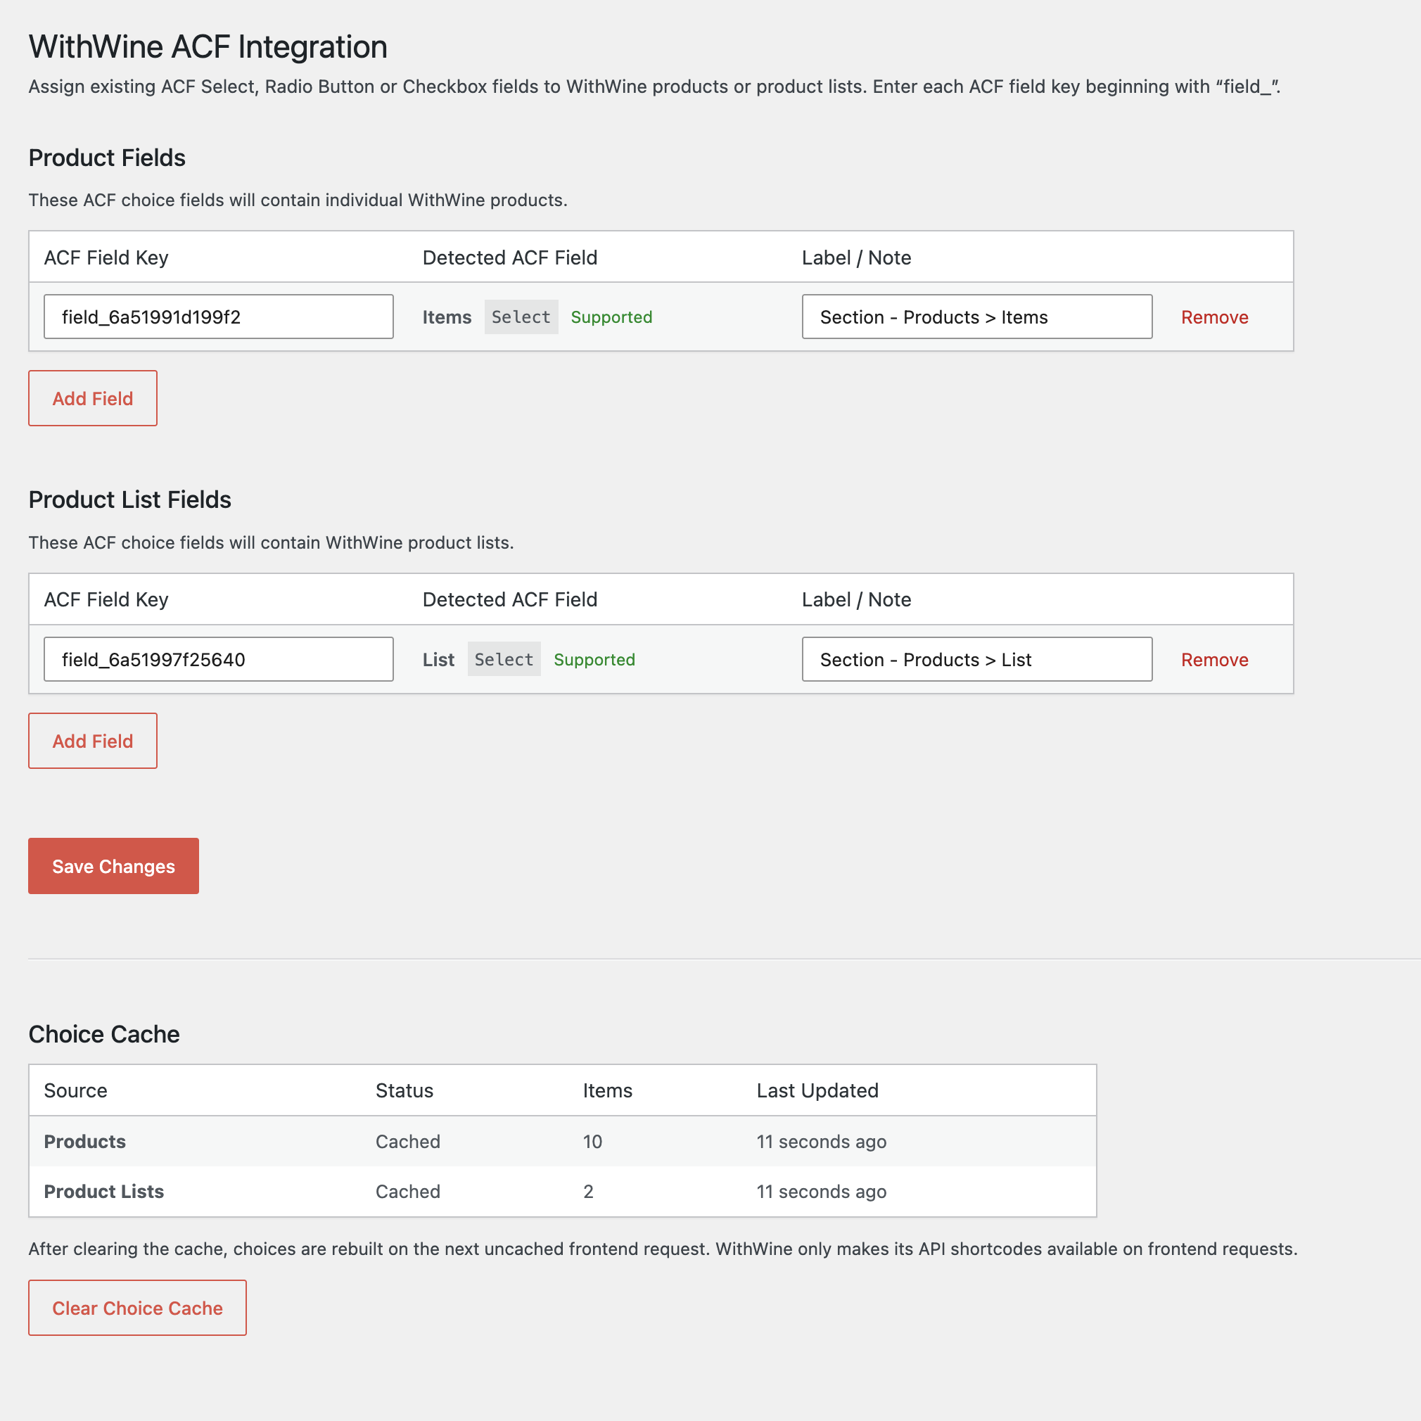1421x1421 pixels.
Task: Click the 'Status' column header
Action: coord(404,1090)
